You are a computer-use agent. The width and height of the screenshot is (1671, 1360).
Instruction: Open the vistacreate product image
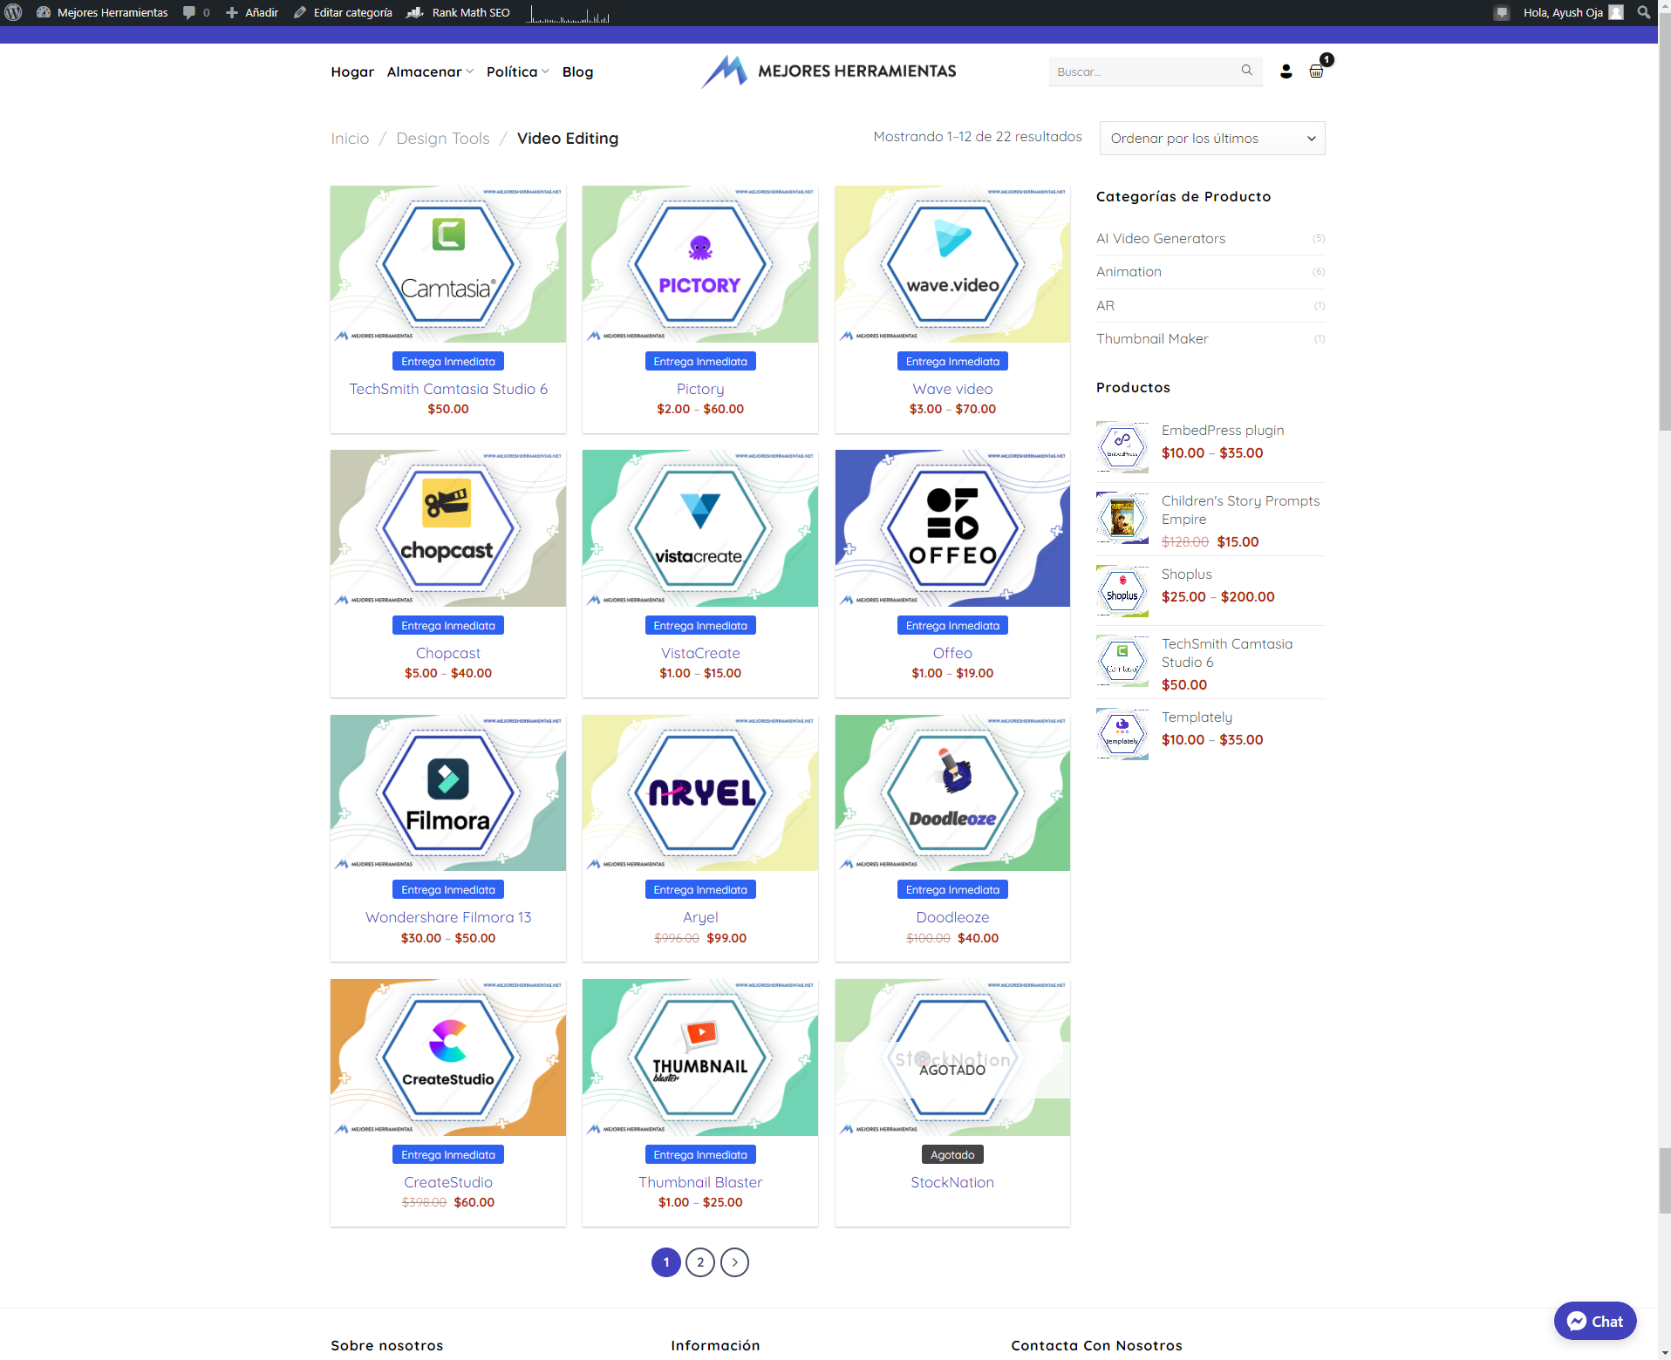coord(700,528)
